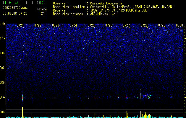The width and height of the screenshot is (186, 118).
Task: Click the bright meteor echo at 0721
Action: [x=22, y=97]
